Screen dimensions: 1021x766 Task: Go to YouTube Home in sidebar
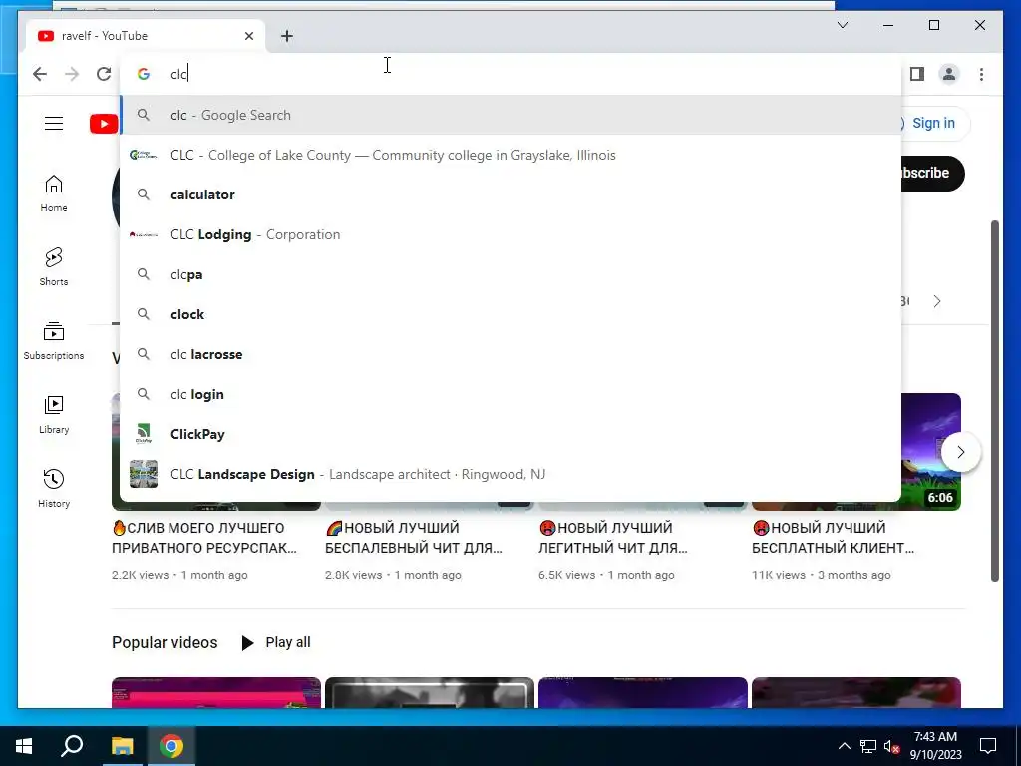[x=54, y=193]
